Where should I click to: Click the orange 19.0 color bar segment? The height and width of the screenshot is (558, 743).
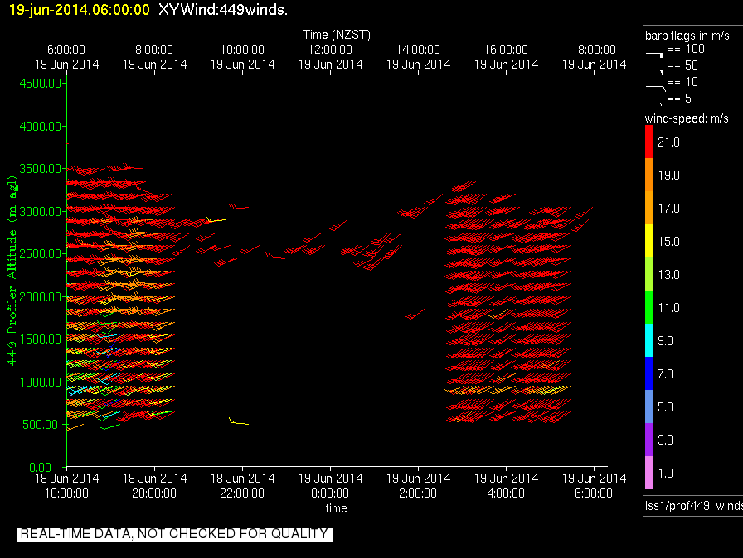tap(649, 175)
